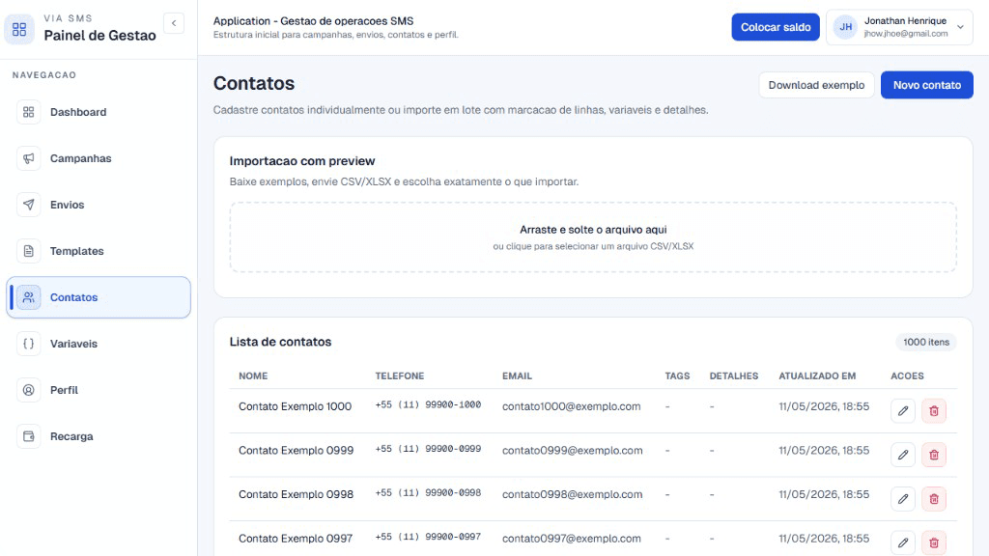The width and height of the screenshot is (989, 556).
Task: Click the Recarga wallet icon
Action: [x=28, y=436]
